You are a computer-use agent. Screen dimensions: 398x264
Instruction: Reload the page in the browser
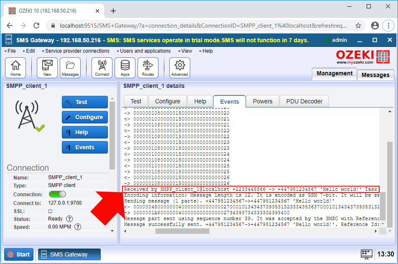pyautogui.click(x=36, y=26)
